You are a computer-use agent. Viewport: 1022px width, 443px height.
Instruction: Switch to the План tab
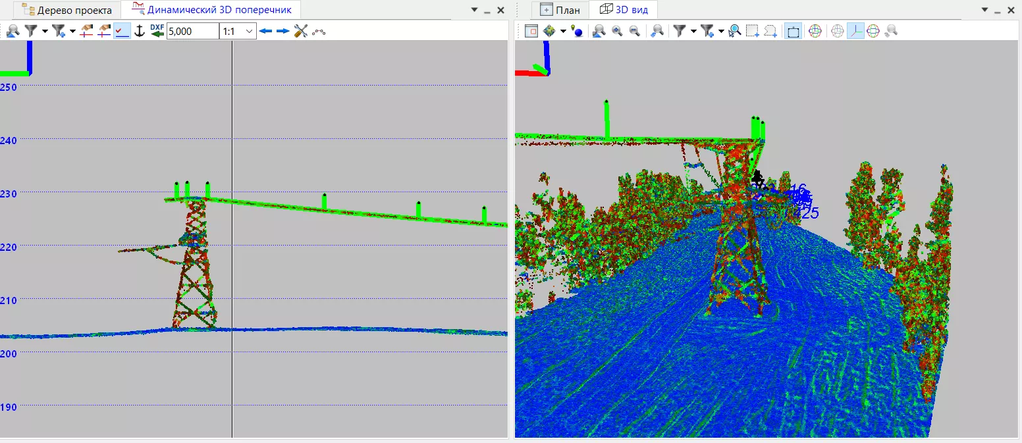click(x=560, y=10)
